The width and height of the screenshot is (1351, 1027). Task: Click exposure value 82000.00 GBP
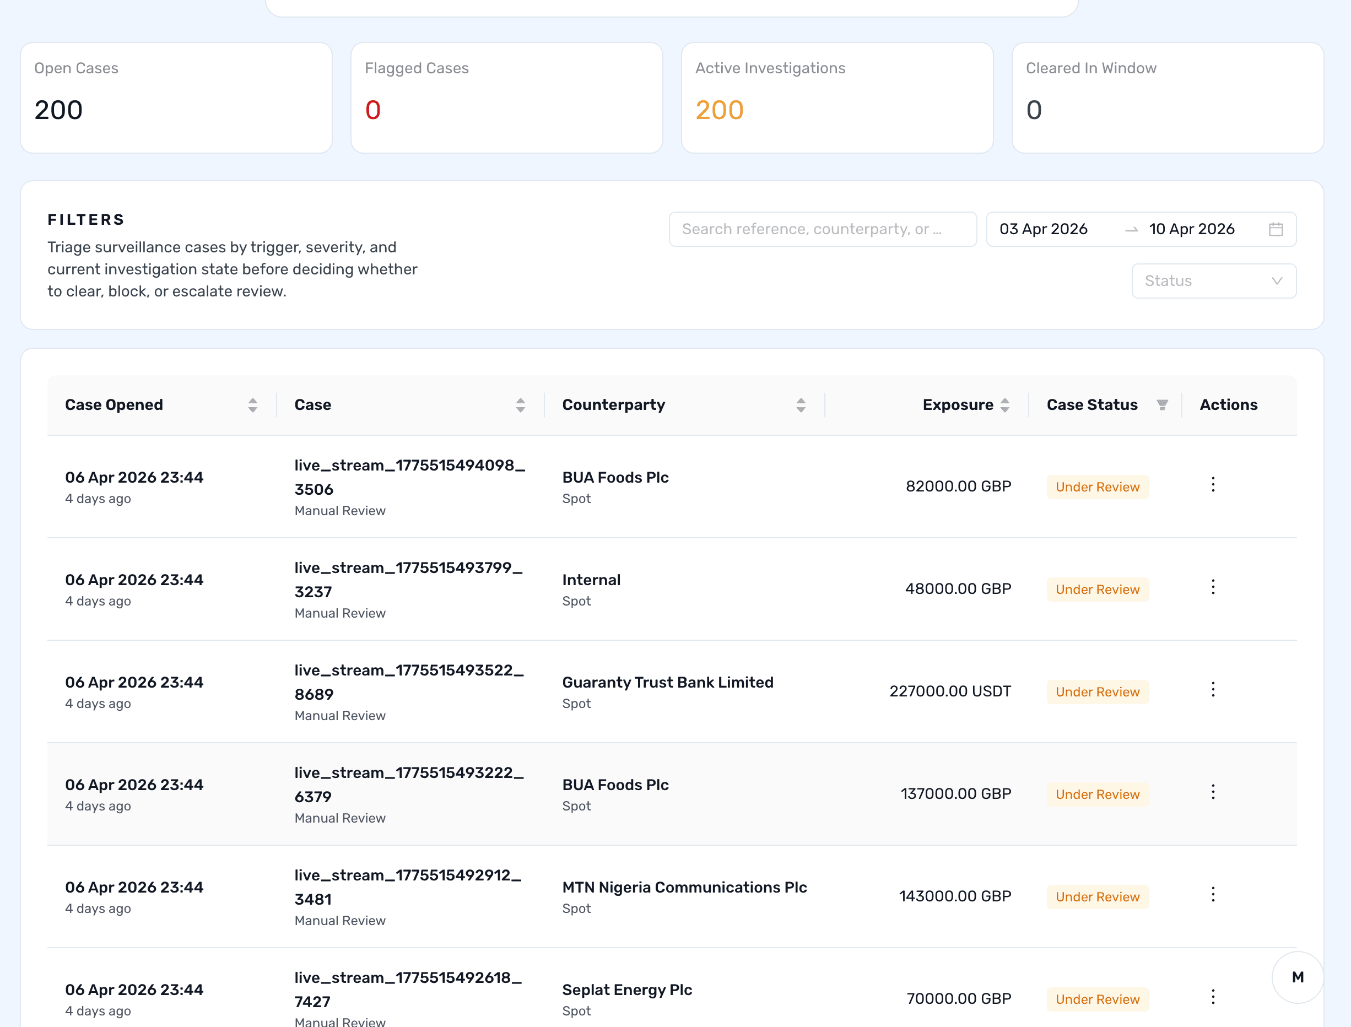click(x=958, y=487)
